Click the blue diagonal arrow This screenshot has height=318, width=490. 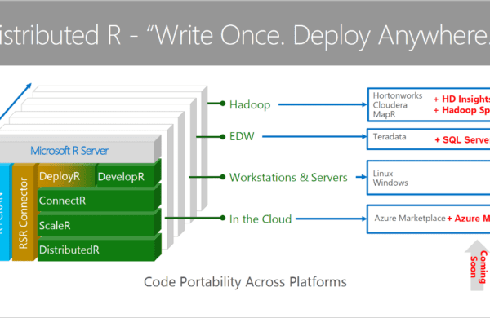click(x=16, y=101)
